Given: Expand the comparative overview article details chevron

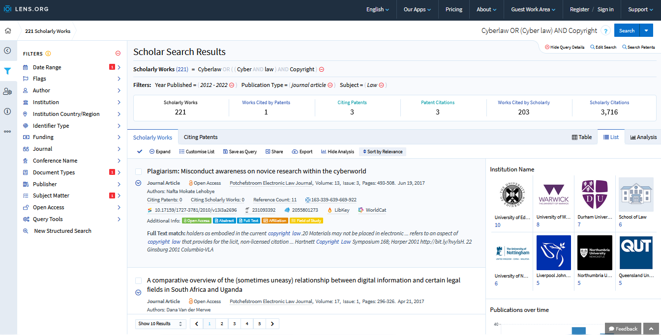Looking at the screenshot, I should (x=138, y=293).
